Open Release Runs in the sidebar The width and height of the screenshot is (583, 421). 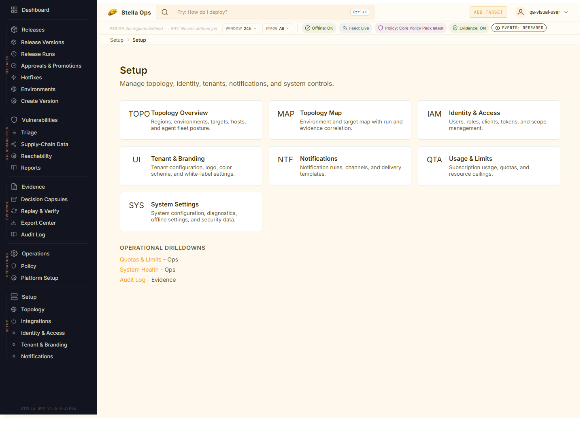tap(38, 54)
